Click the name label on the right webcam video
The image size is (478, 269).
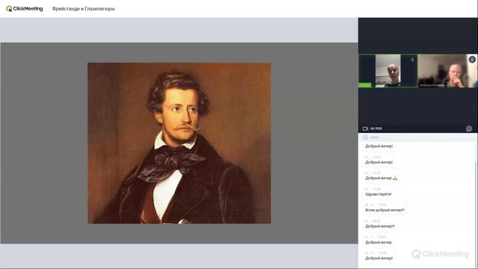coord(432,85)
